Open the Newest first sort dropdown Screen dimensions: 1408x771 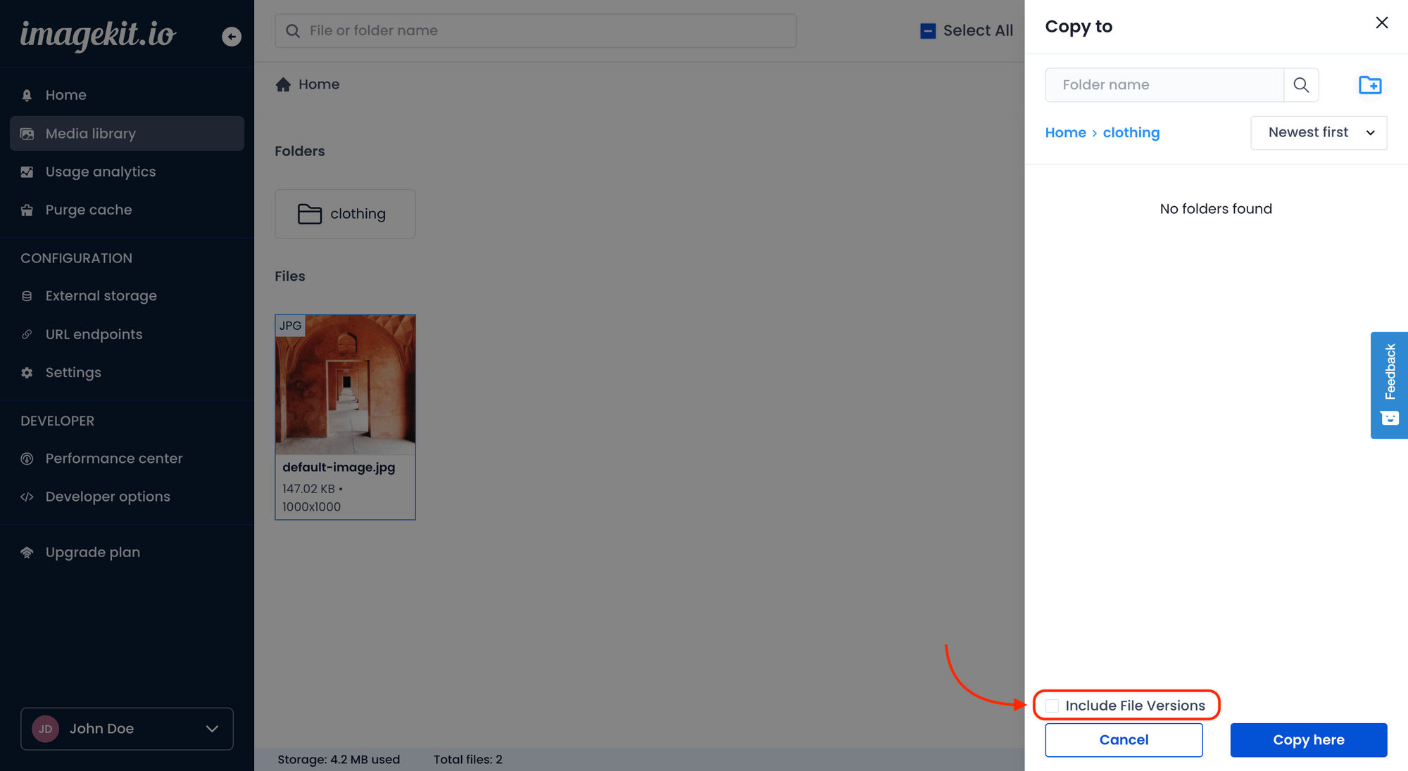(1319, 133)
